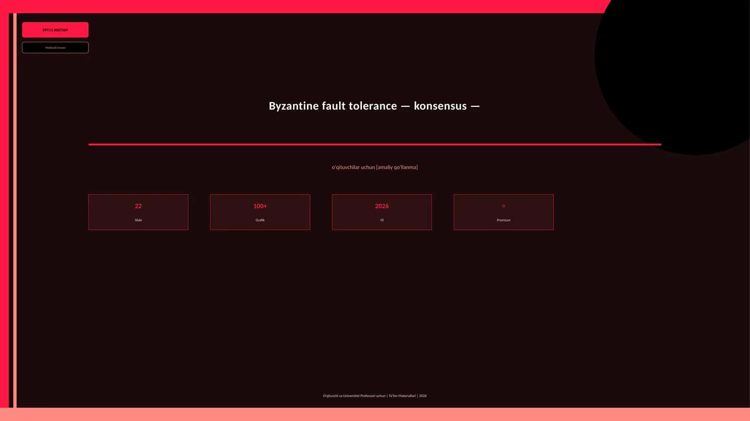Click the footer Ta'lim Materiallari text
This screenshot has width=750, height=421.
pos(402,396)
